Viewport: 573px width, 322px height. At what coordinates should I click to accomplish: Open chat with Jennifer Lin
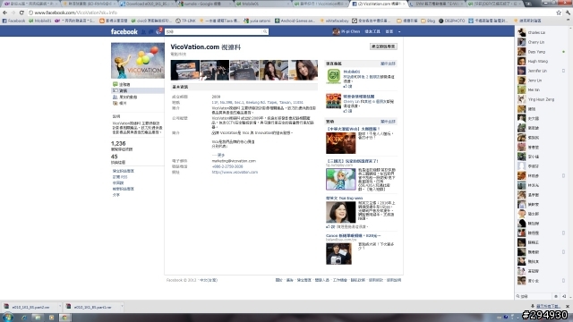point(541,71)
